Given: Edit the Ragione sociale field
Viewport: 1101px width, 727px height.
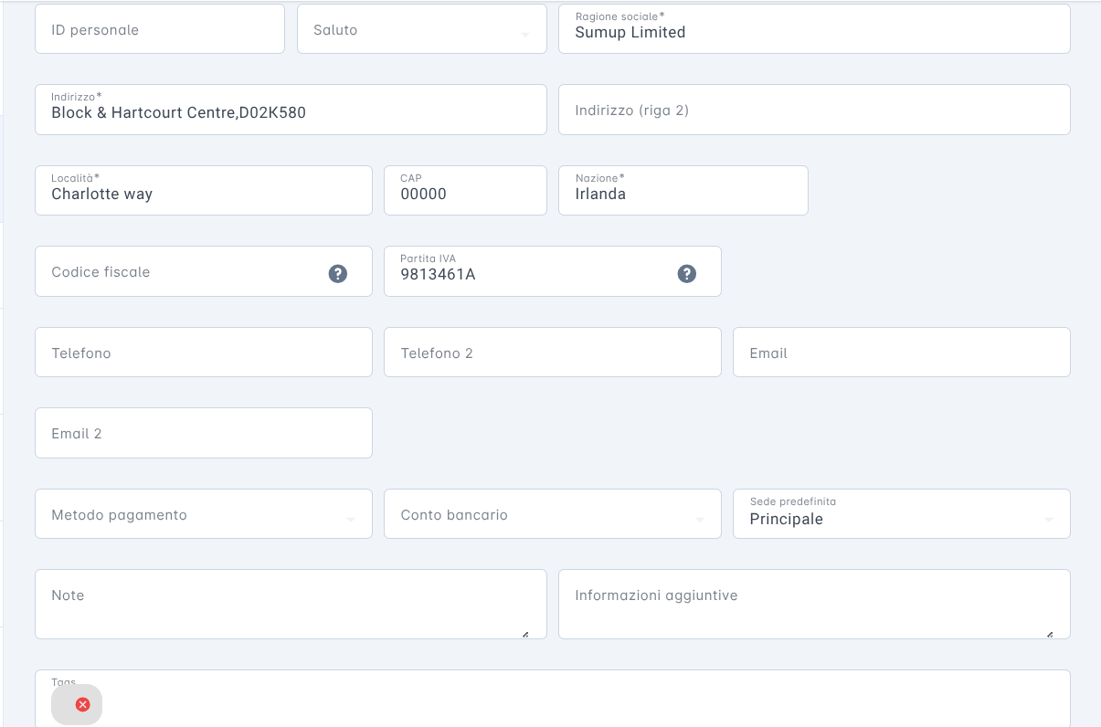Looking at the screenshot, I should (814, 29).
